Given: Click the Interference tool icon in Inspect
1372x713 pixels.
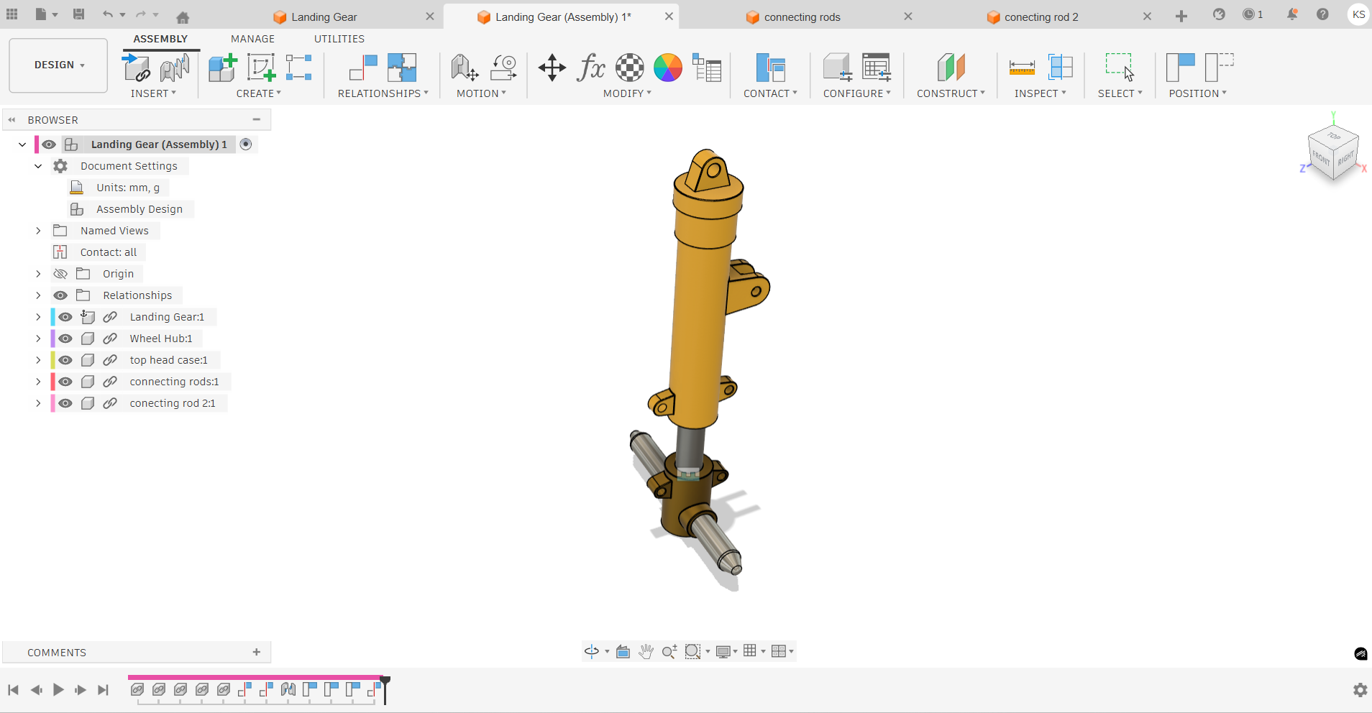Looking at the screenshot, I should (x=1060, y=68).
